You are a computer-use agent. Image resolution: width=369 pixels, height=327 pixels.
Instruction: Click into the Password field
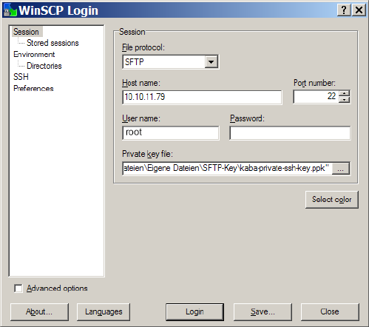click(x=290, y=133)
